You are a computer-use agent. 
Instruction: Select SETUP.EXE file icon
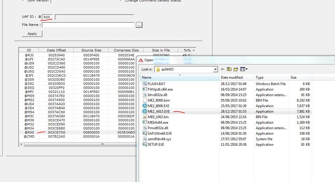[x=145, y=145]
